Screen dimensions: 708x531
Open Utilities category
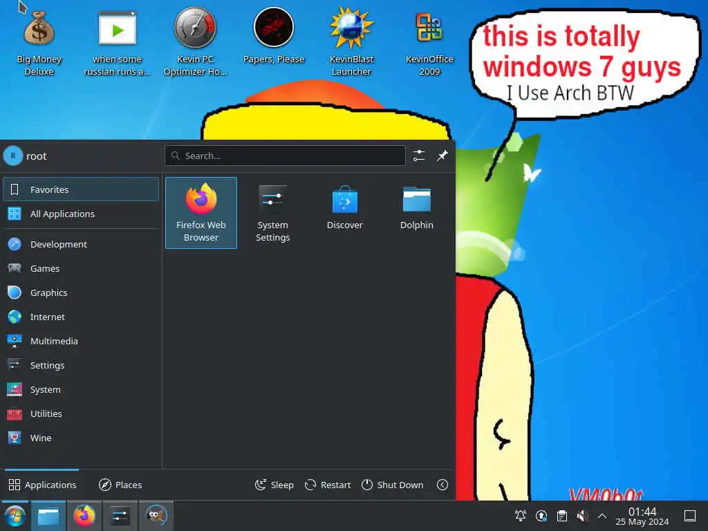point(81,413)
